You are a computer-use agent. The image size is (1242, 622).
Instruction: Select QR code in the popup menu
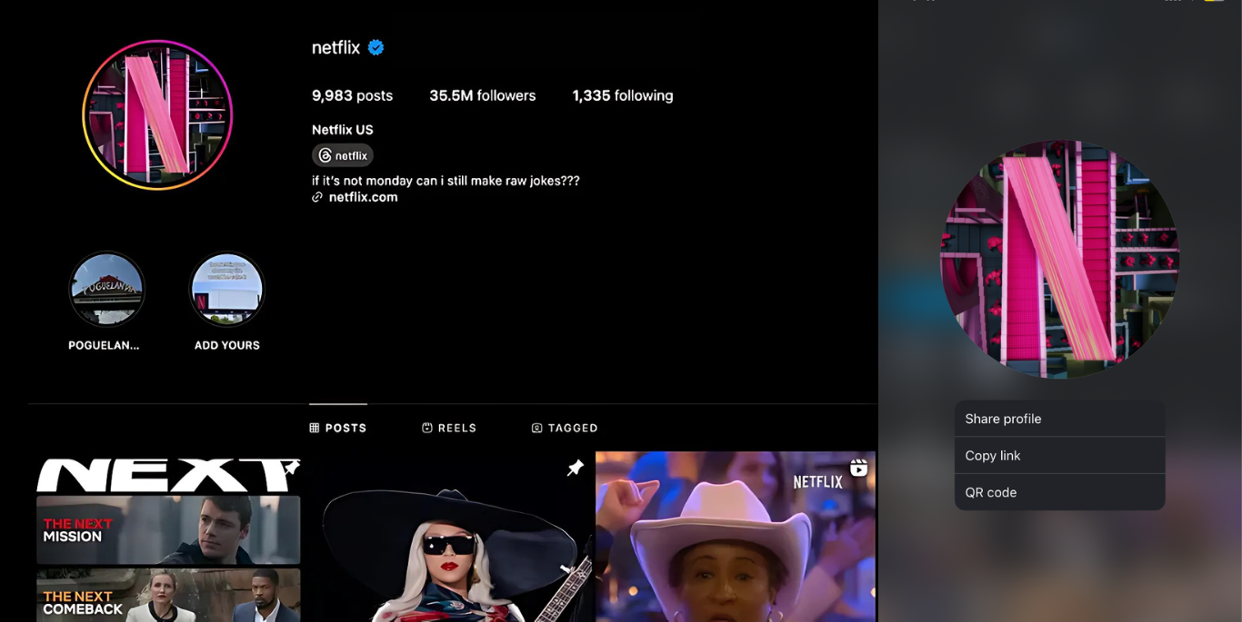tap(1059, 492)
